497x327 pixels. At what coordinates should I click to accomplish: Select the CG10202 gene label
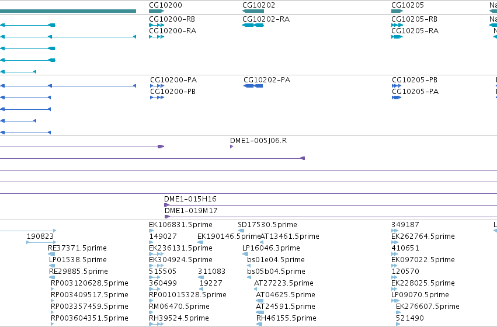[259, 5]
